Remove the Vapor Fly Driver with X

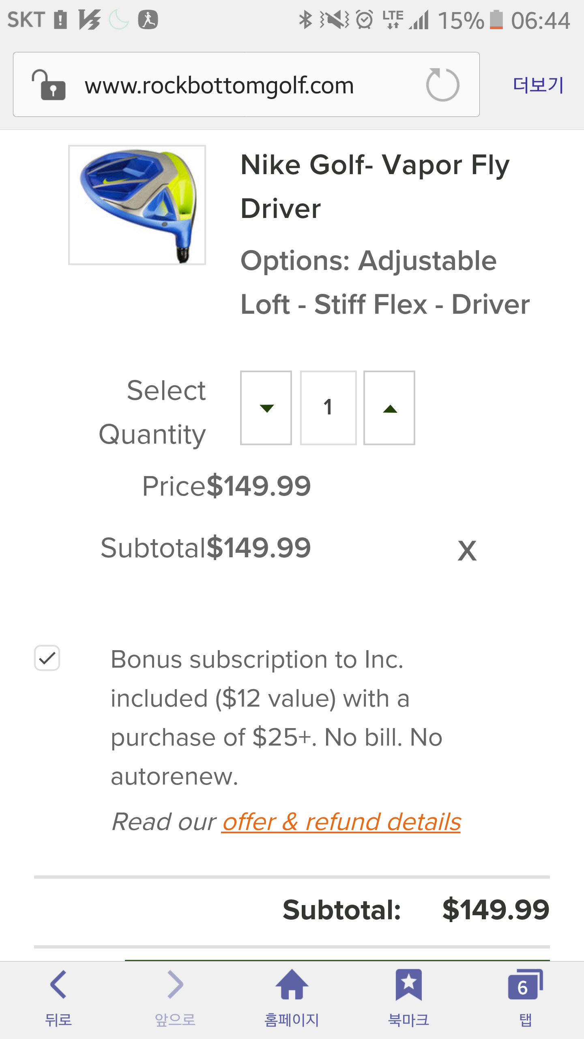tap(467, 551)
